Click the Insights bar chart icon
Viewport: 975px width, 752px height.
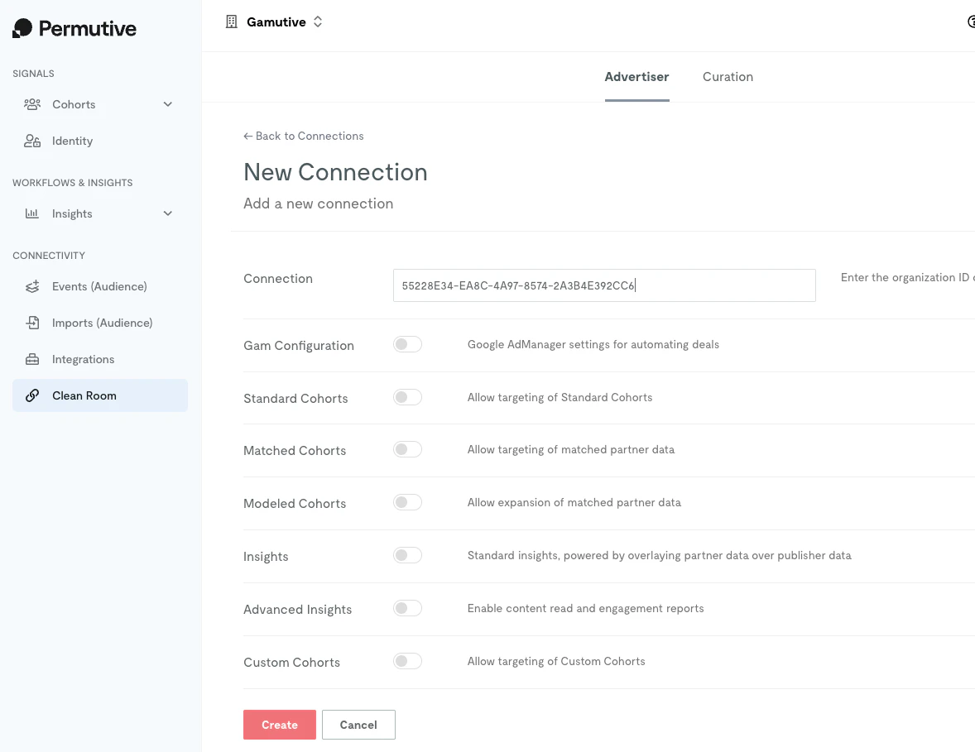coord(32,213)
